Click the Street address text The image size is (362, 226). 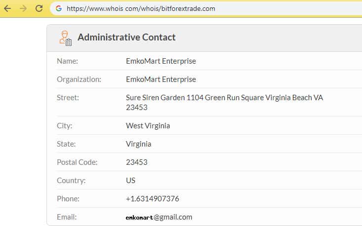pos(224,102)
